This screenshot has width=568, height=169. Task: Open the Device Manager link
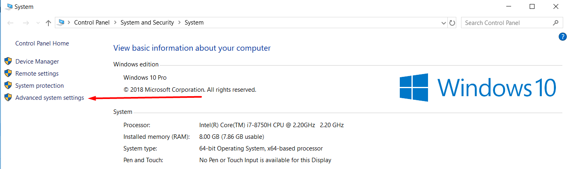tap(37, 62)
